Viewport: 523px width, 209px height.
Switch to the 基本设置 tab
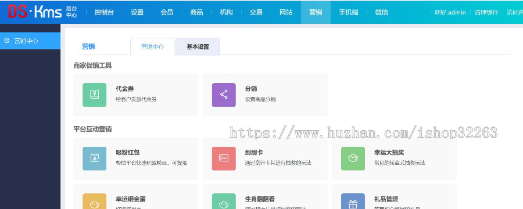[198, 46]
